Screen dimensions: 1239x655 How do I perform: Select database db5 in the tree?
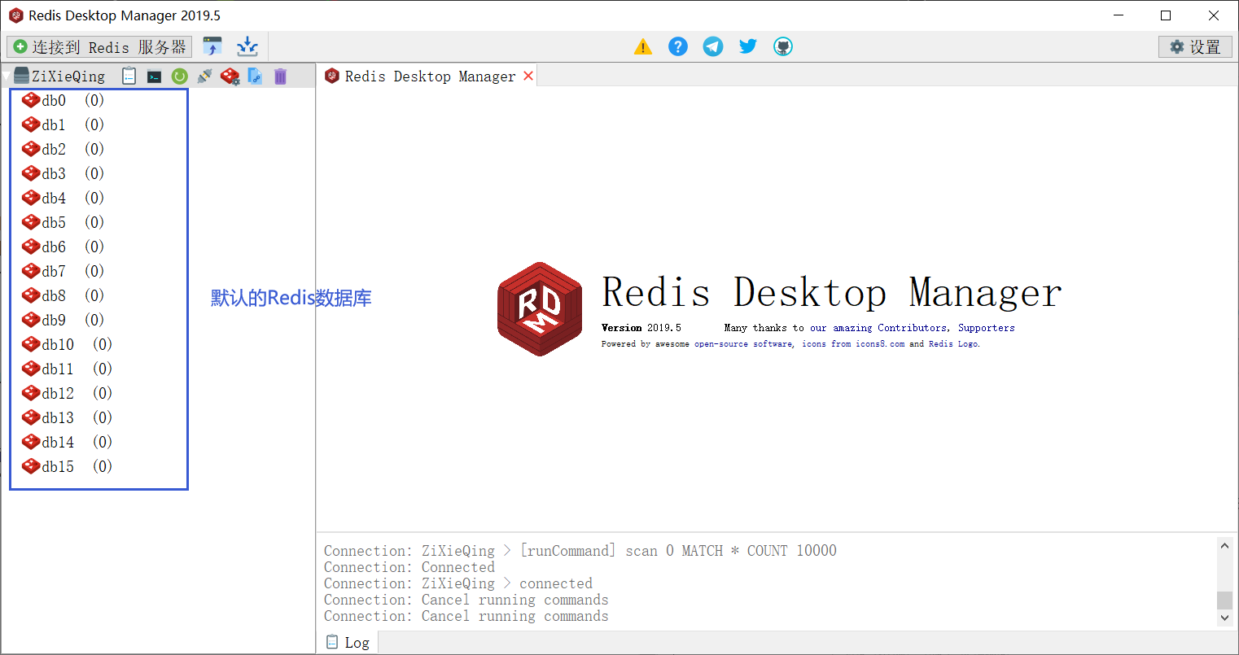pos(63,223)
